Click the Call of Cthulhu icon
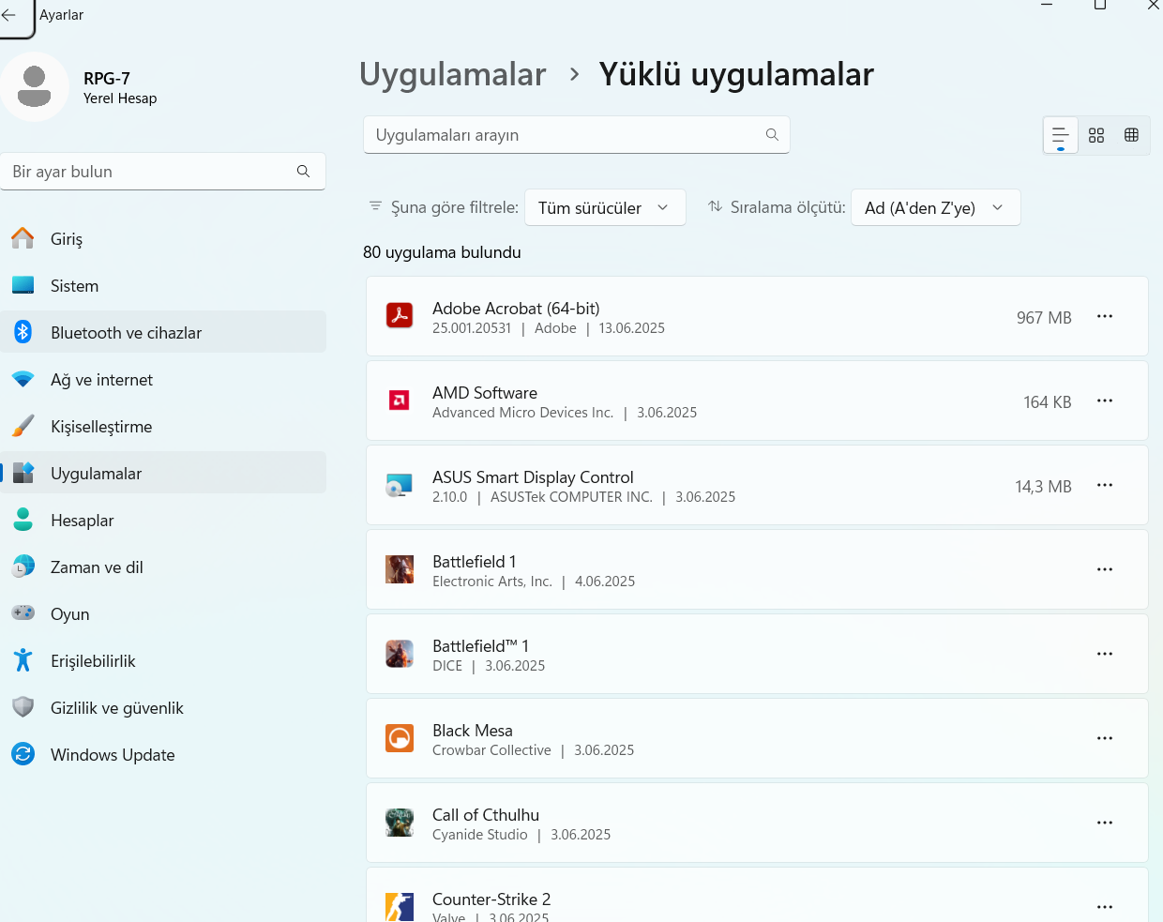The width and height of the screenshot is (1163, 922). pos(400,823)
